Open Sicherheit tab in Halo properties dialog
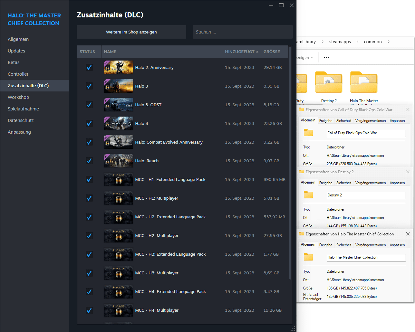The height and width of the screenshot is (332, 415). point(344,245)
